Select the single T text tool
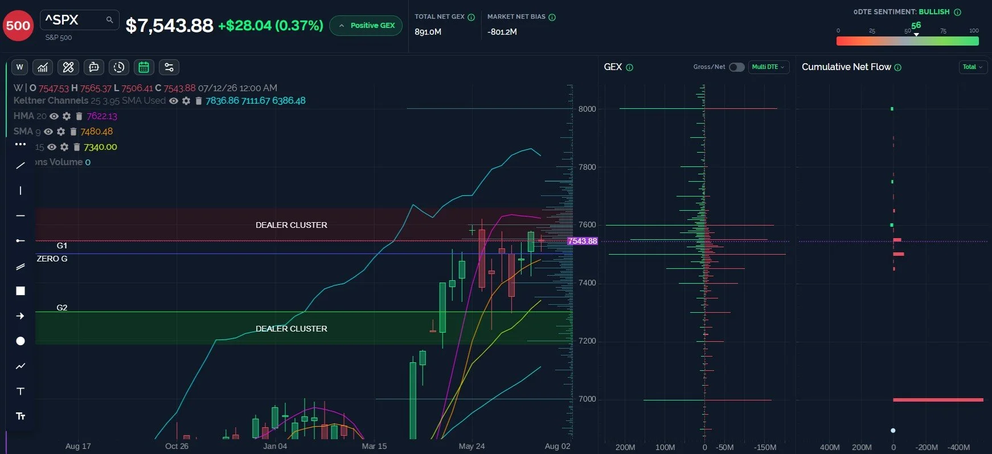This screenshot has width=992, height=454. (21, 391)
